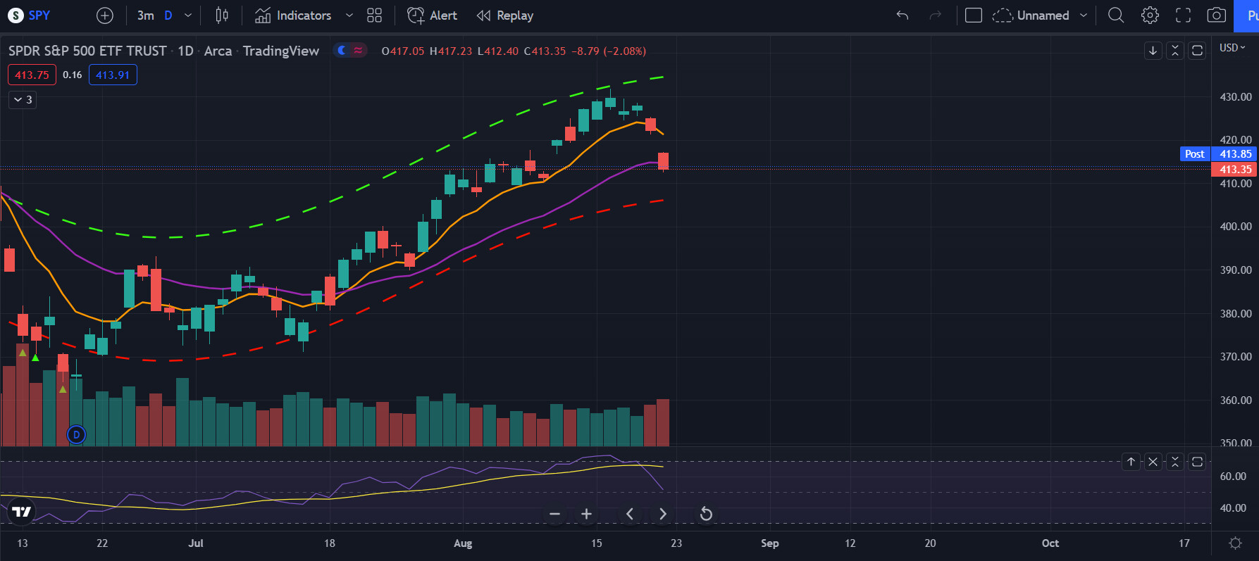Image resolution: width=1259 pixels, height=561 pixels.
Task: Move chart right with arrow button
Action: click(x=662, y=514)
